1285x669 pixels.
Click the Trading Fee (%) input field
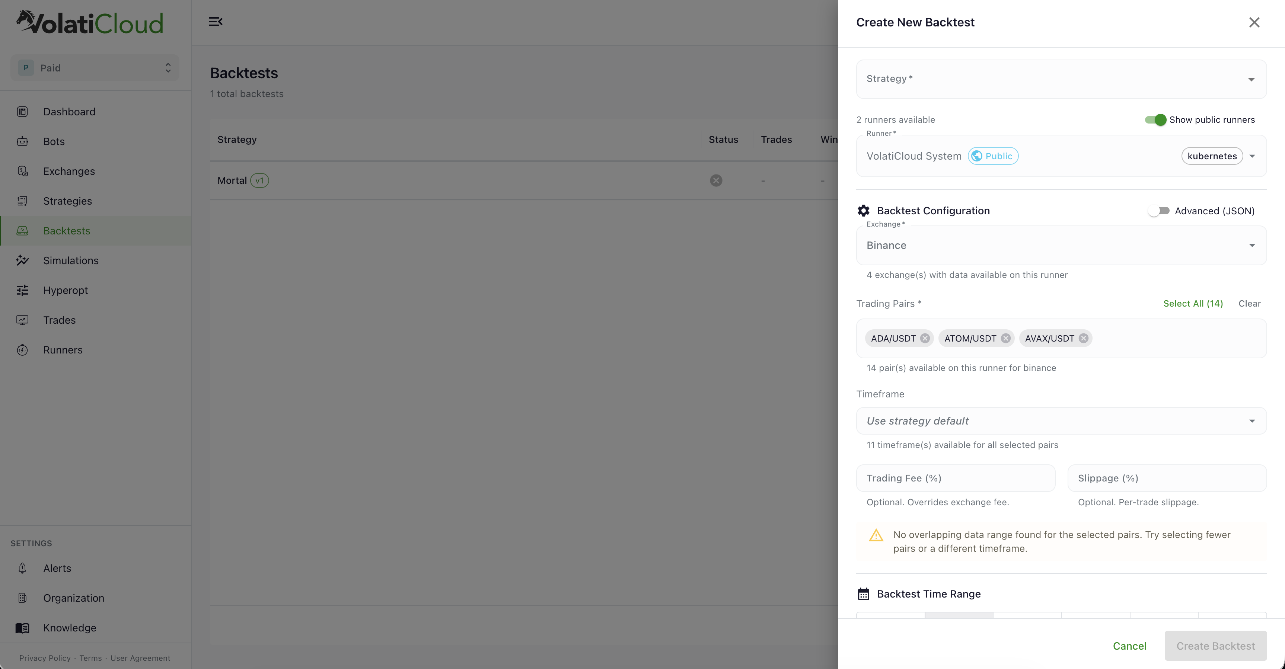(x=955, y=478)
